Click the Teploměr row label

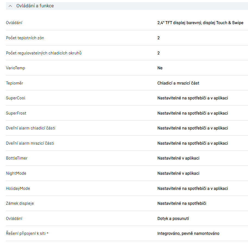pos(14,83)
